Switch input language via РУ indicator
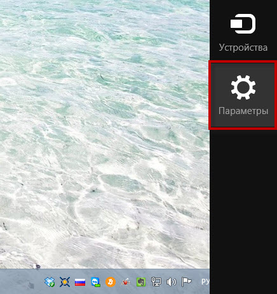 [205, 281]
